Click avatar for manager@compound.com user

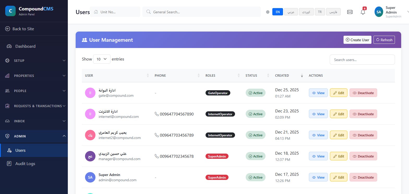point(90,156)
